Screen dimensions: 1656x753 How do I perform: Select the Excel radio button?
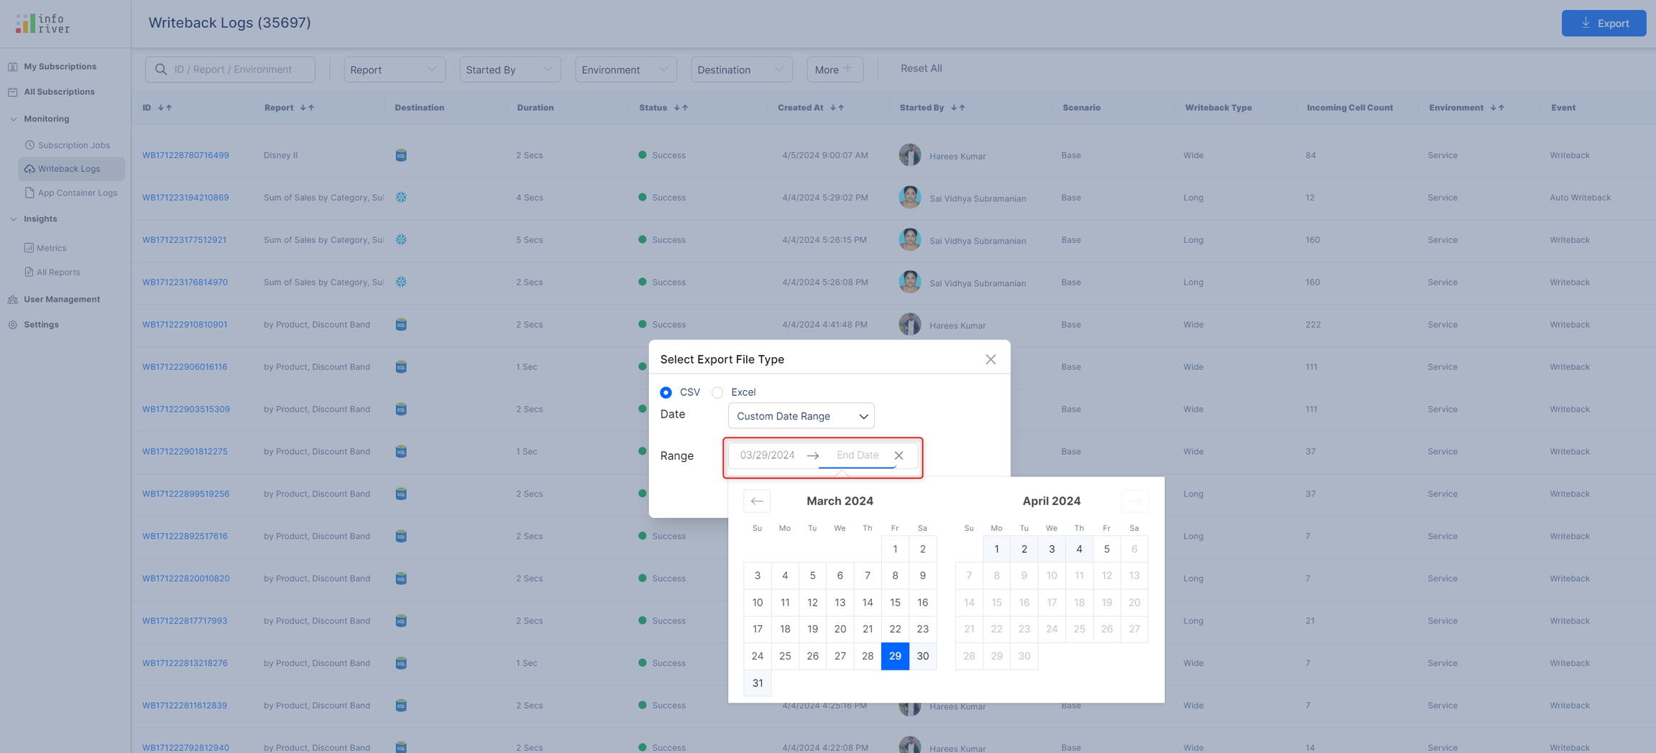tap(717, 392)
